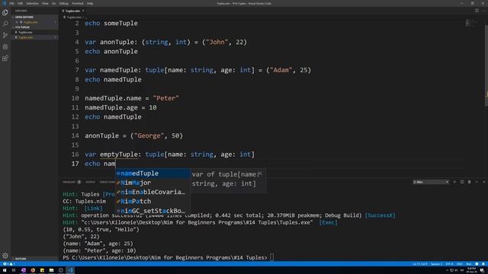The width and height of the screenshot is (488, 274).
Task: Split the terminal panel
Action: (462, 182)
